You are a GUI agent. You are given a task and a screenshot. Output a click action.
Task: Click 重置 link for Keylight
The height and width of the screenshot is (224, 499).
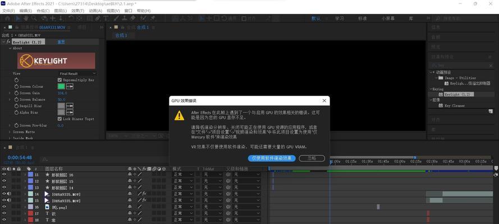tap(61, 42)
